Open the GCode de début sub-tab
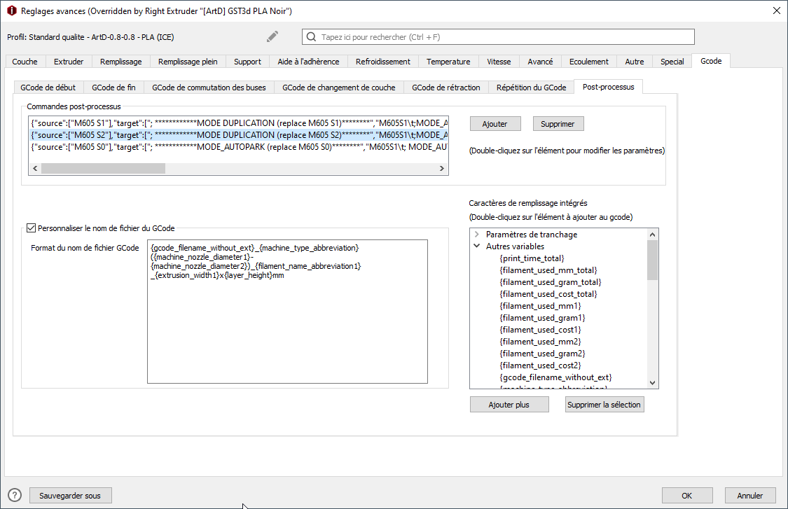 pos(48,88)
